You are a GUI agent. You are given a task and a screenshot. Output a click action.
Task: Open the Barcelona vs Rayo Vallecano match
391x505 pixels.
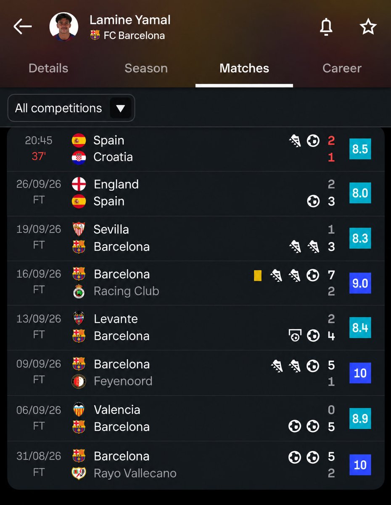point(195,465)
